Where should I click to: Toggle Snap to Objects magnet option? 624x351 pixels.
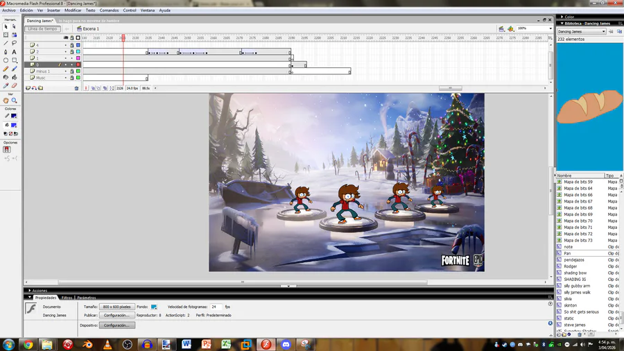(7, 150)
